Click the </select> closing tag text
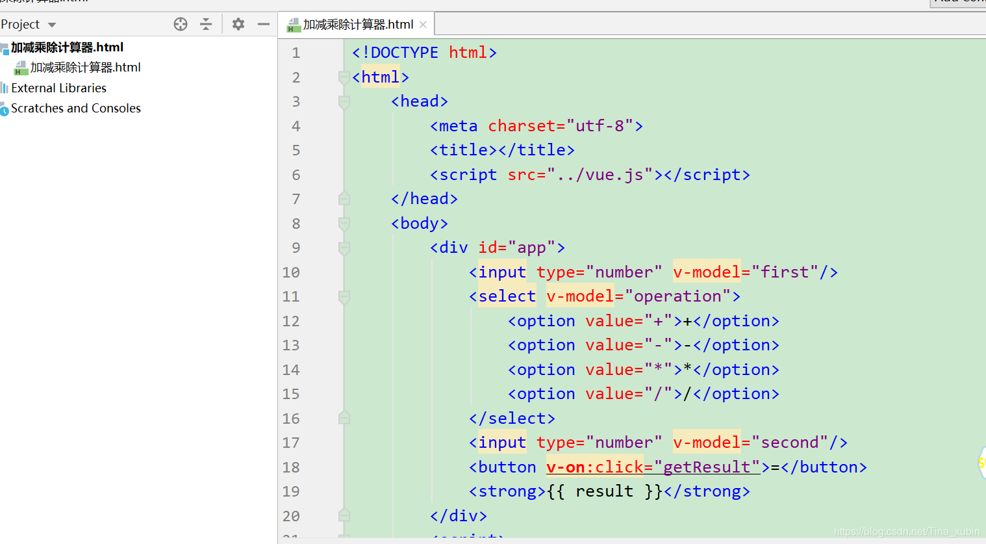Image resolution: width=986 pixels, height=544 pixels. click(512, 419)
